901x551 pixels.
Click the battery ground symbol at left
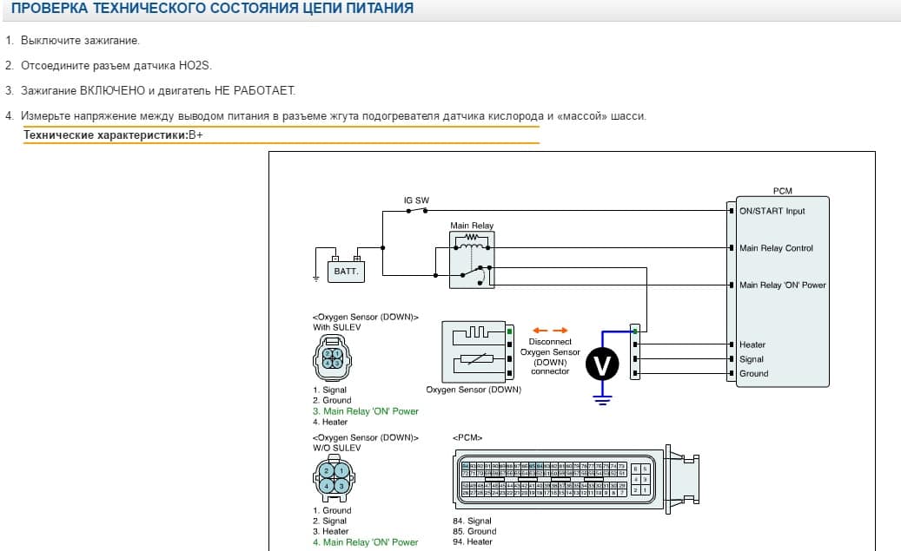(315, 279)
